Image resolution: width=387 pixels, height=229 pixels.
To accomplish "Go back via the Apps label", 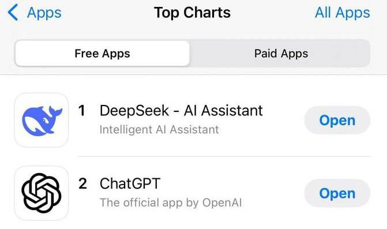I will coord(44,13).
